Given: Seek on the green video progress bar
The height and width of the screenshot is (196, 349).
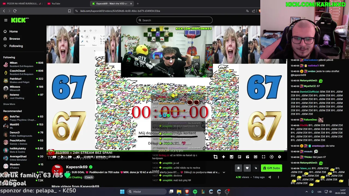Looking at the screenshot, I should [166, 151].
